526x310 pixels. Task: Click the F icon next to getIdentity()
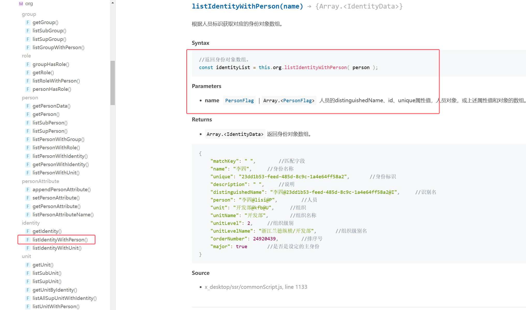click(28, 231)
